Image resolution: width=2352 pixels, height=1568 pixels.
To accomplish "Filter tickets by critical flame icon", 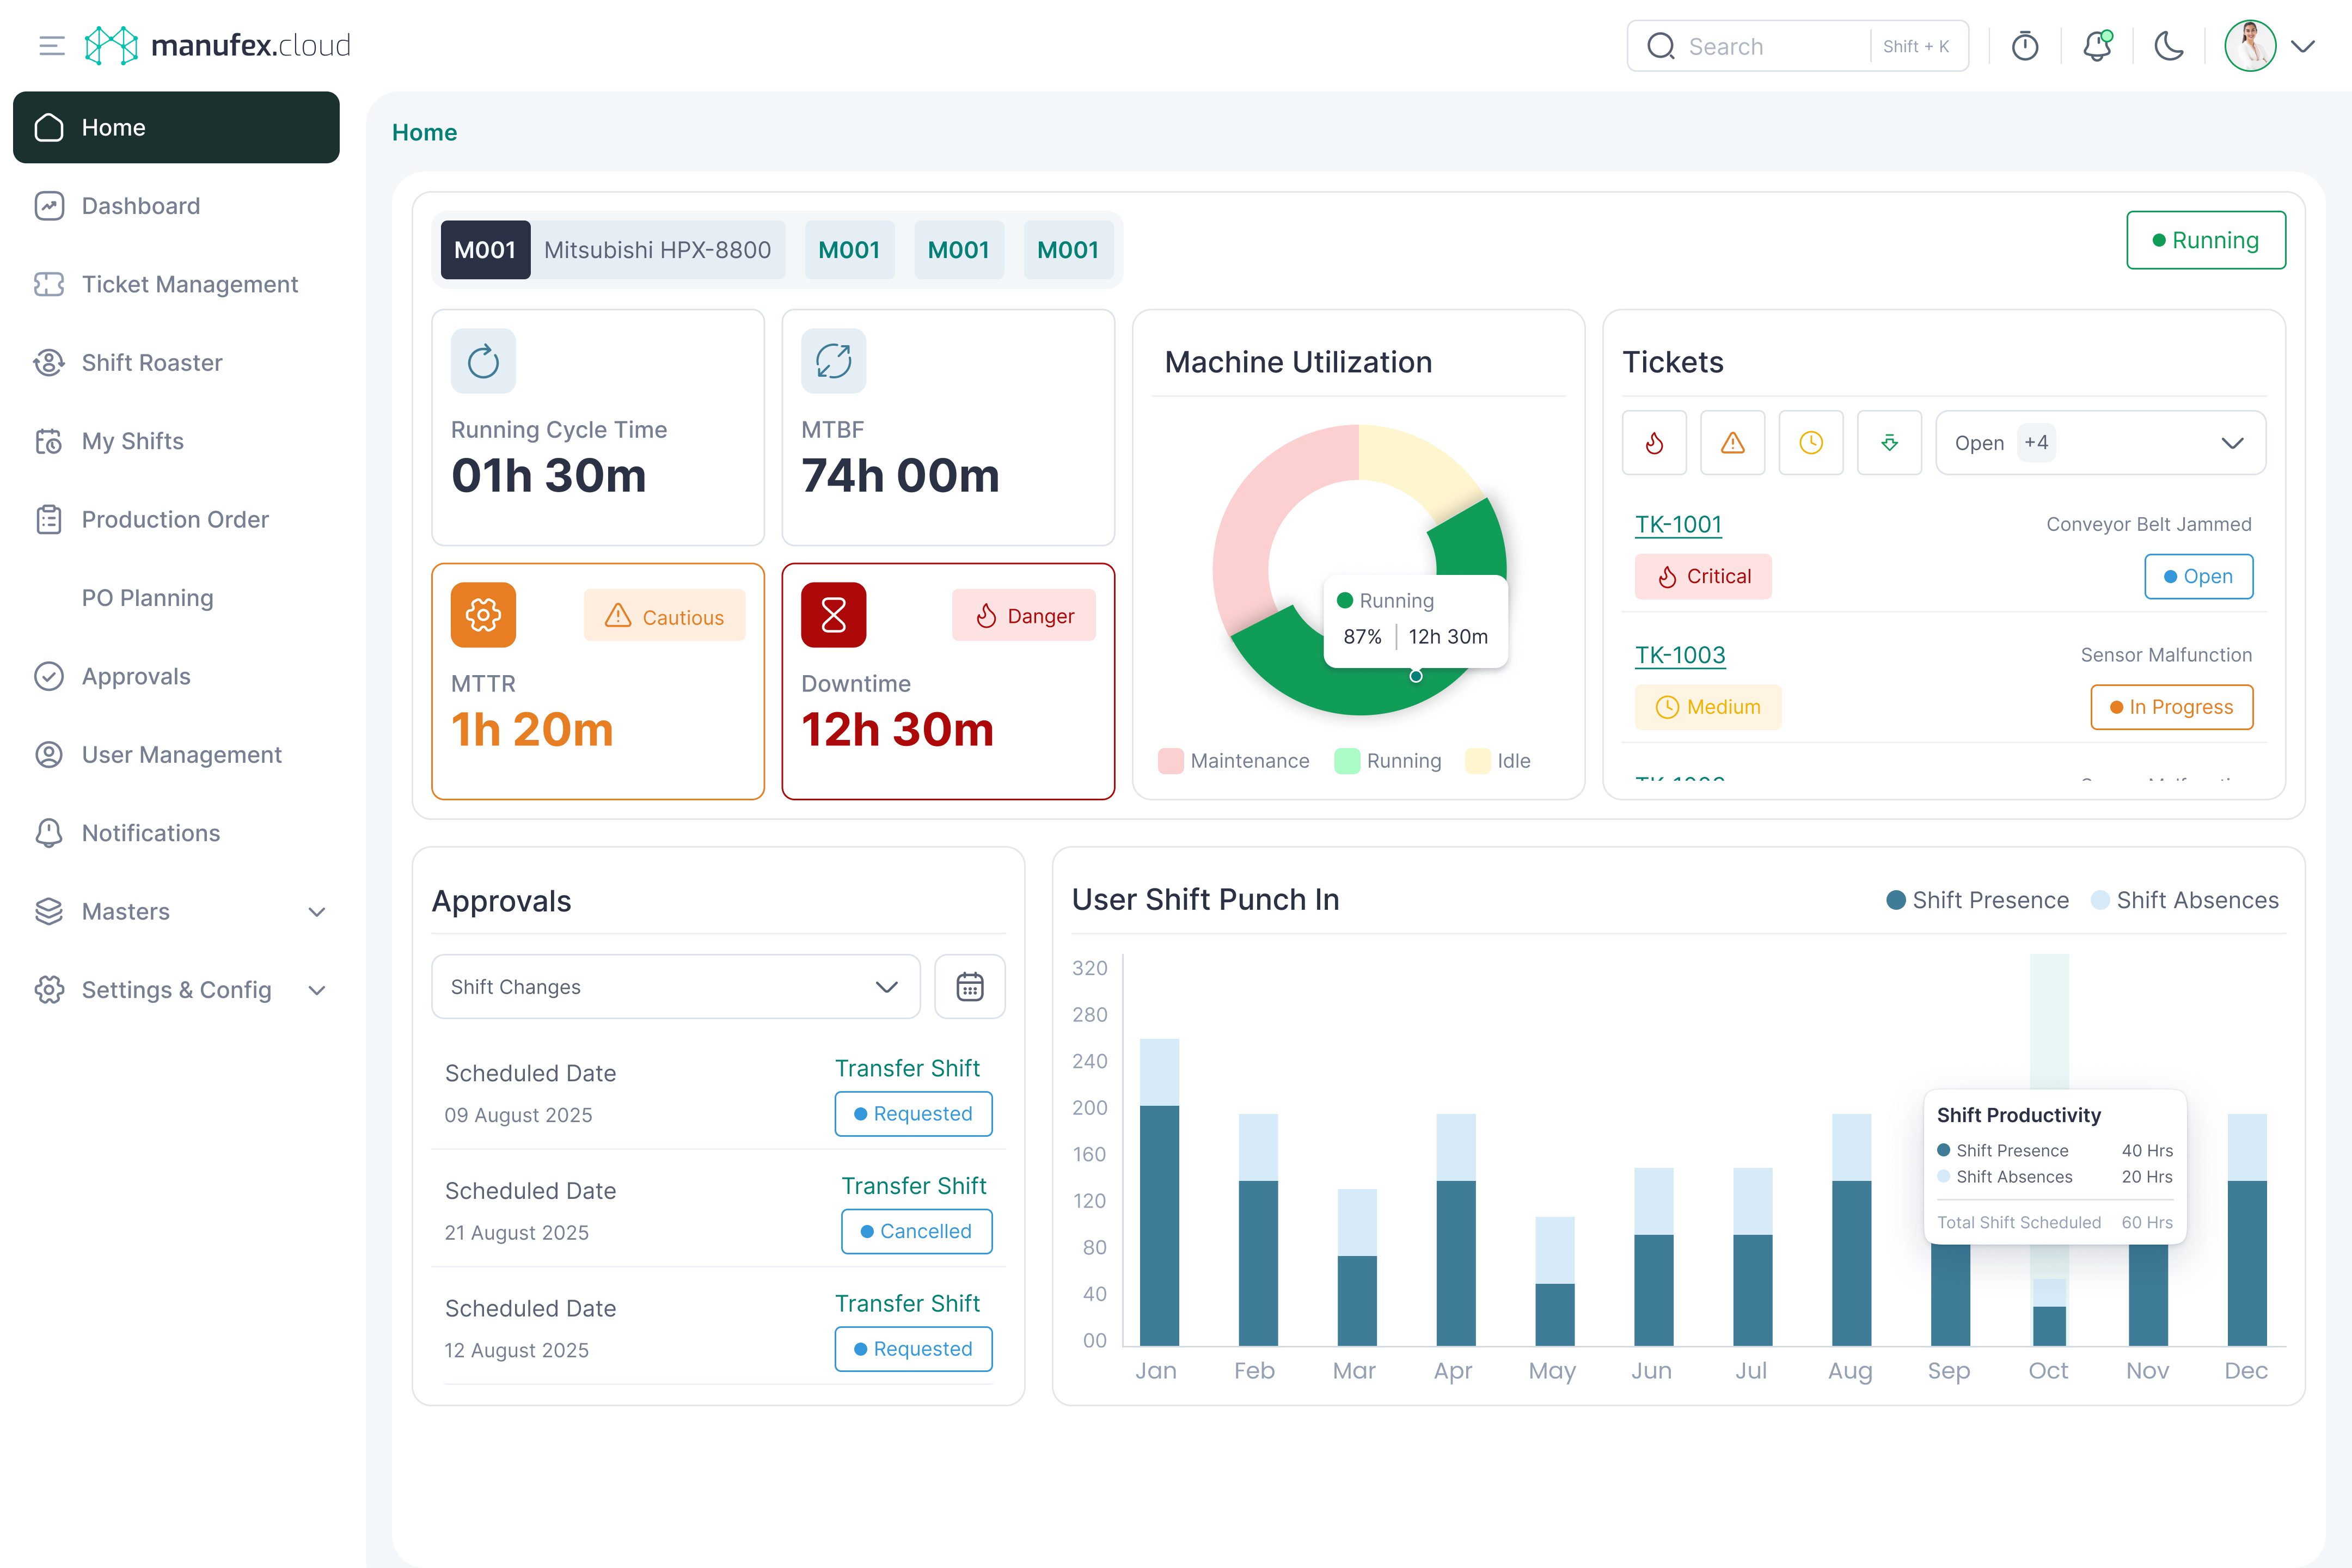I will click(x=1654, y=443).
